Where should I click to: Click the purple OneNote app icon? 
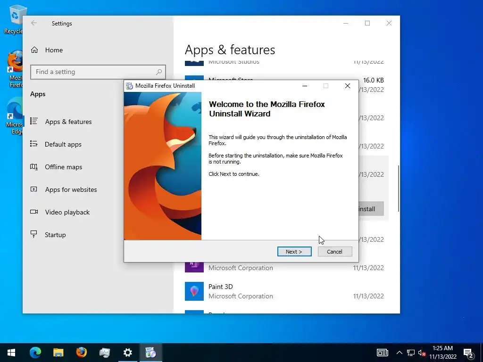pyautogui.click(x=194, y=267)
